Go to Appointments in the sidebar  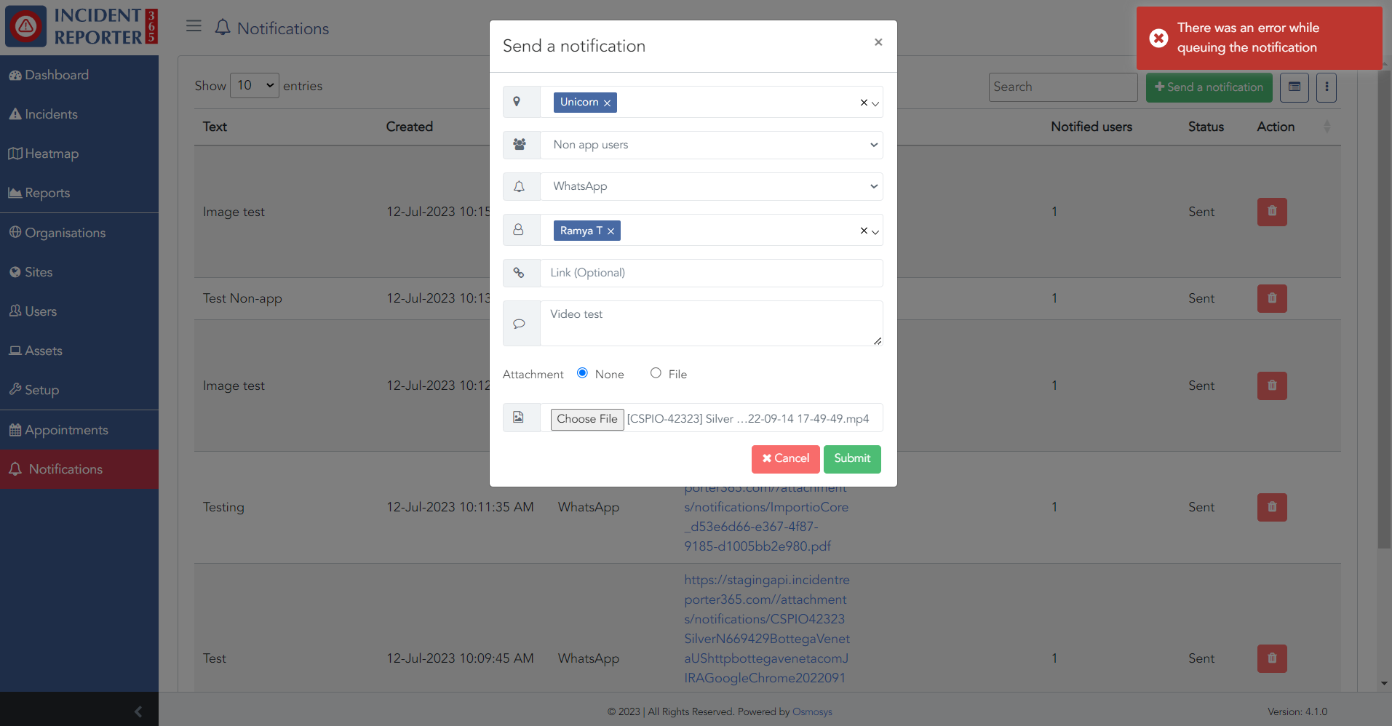(x=66, y=430)
